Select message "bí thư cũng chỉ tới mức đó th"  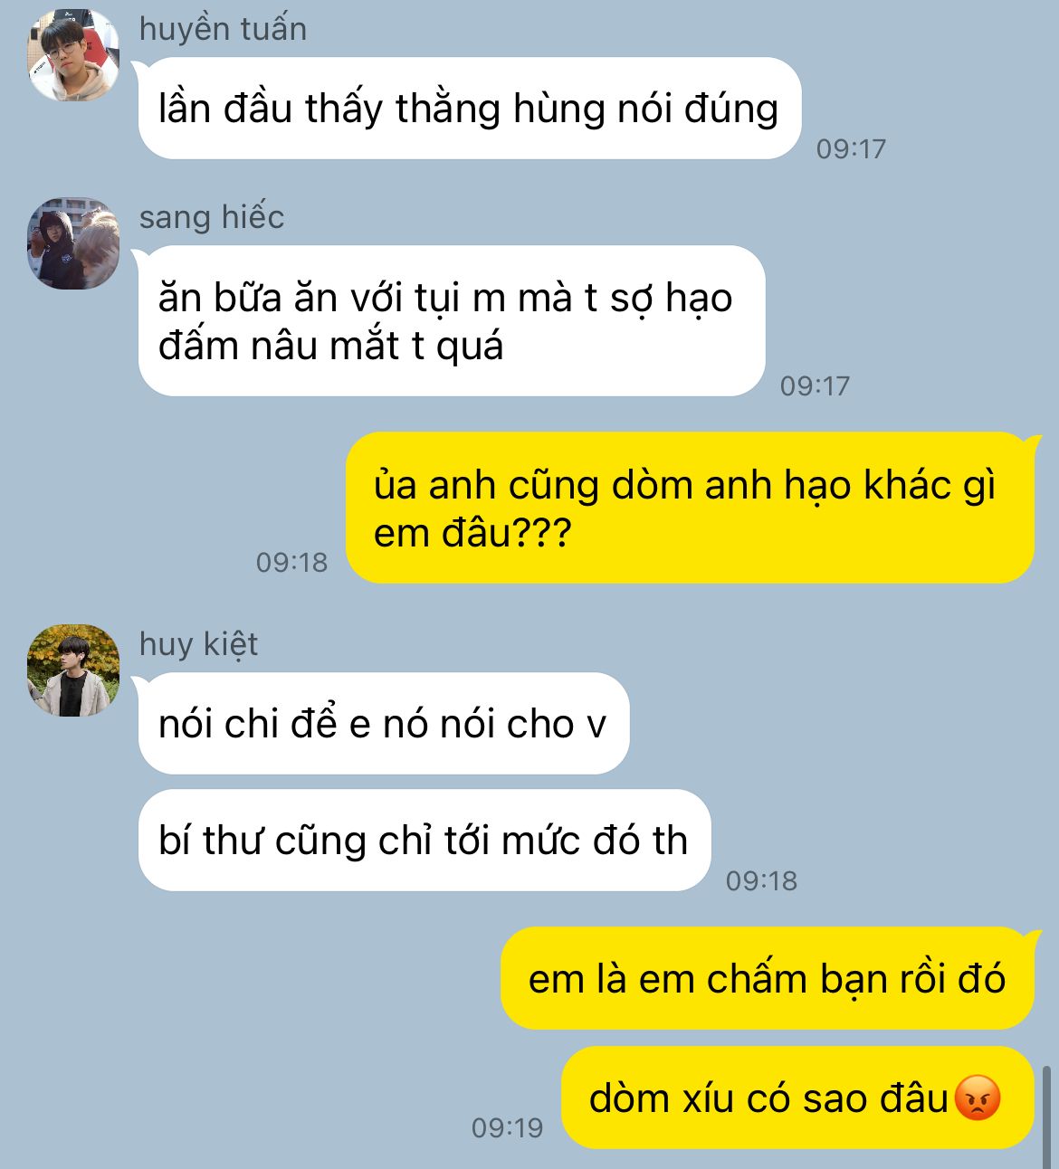click(424, 841)
